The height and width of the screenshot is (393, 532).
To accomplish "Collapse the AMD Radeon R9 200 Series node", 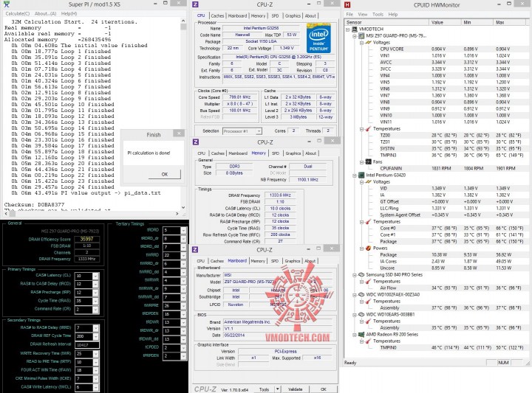I will point(355,335).
